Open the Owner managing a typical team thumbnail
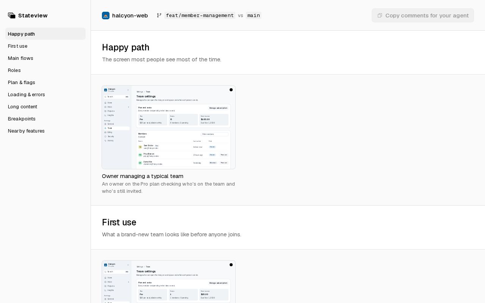 click(169, 127)
